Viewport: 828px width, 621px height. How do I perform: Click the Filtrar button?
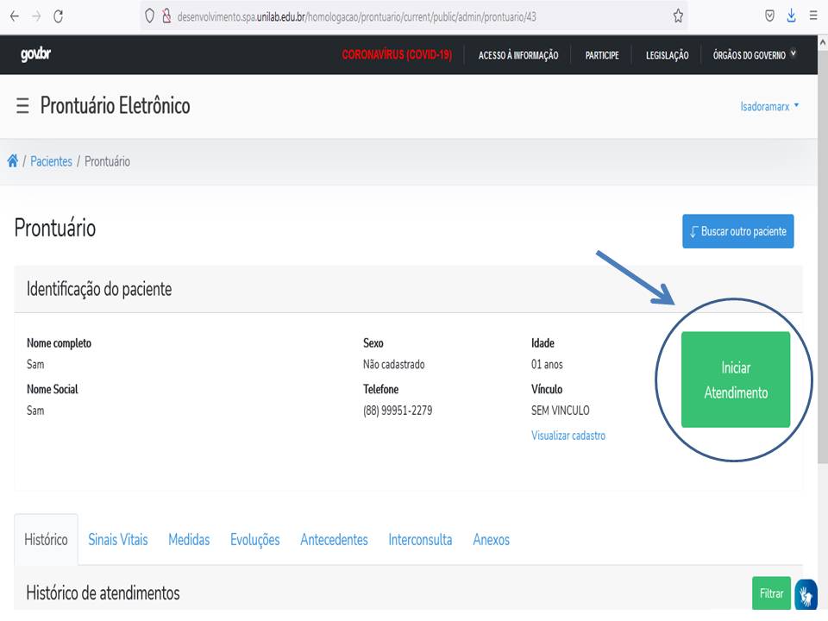[771, 593]
